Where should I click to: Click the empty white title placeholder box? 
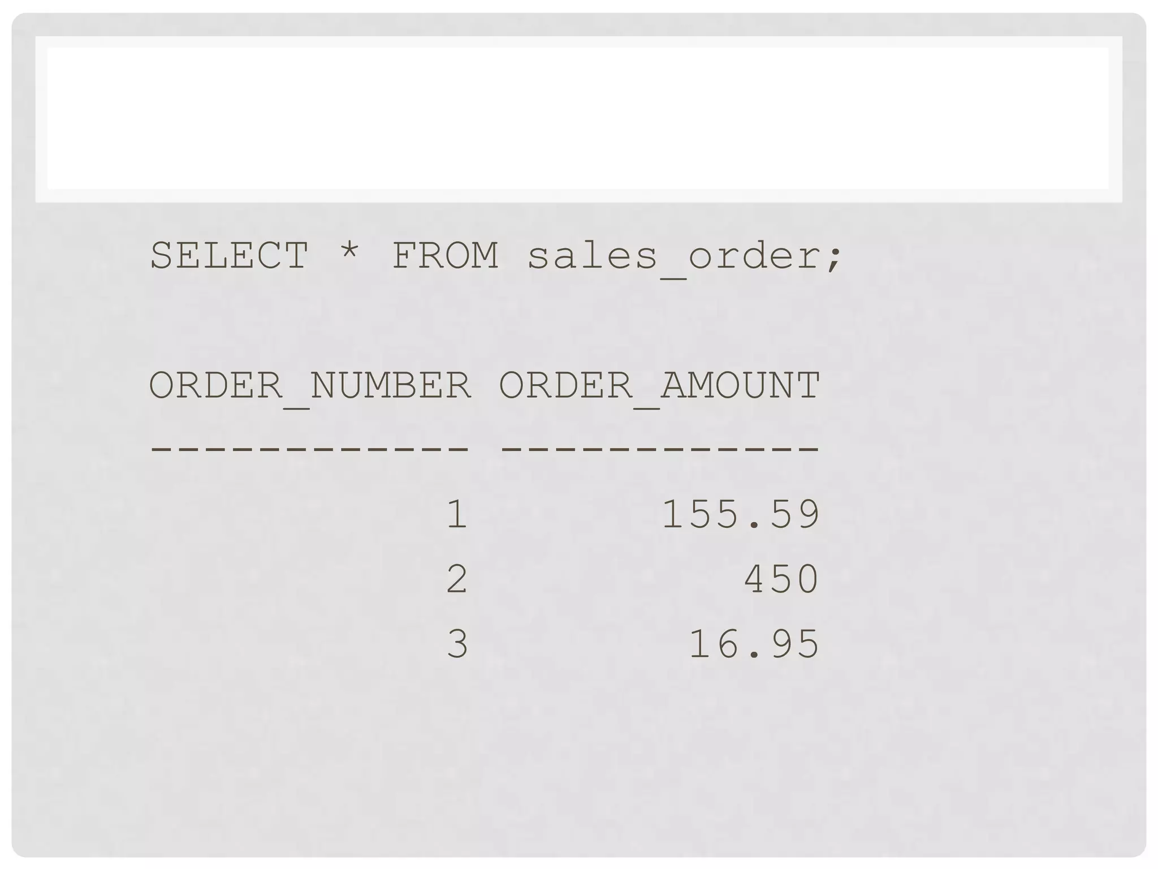(578, 119)
